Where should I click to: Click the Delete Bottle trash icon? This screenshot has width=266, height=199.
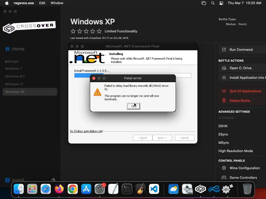click(224, 101)
